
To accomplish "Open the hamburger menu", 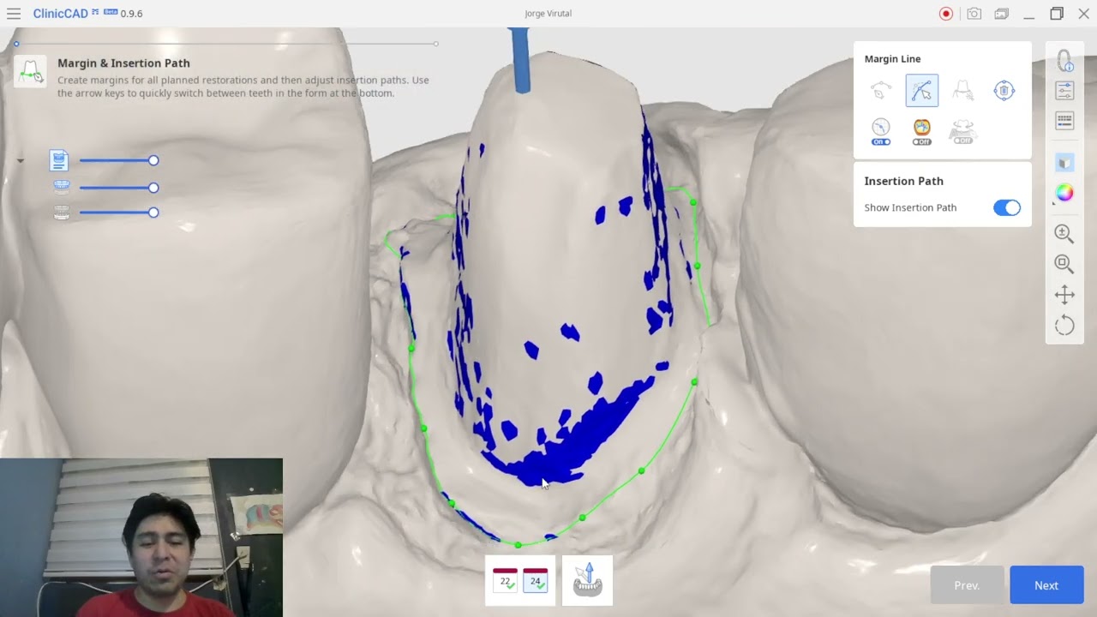I will pos(14,14).
